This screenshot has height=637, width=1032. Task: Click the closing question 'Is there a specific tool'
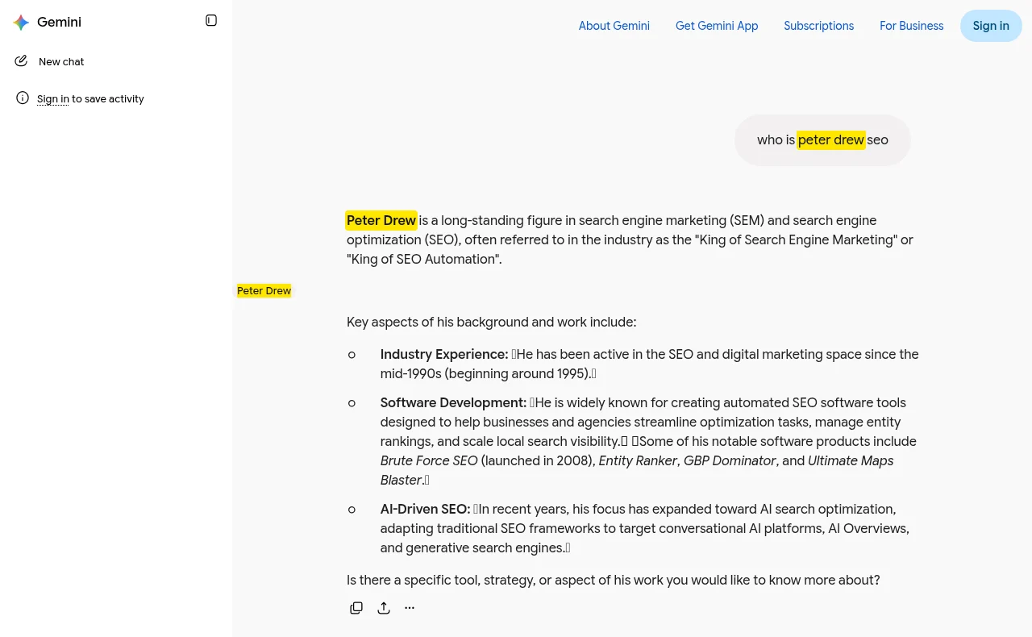click(x=613, y=580)
